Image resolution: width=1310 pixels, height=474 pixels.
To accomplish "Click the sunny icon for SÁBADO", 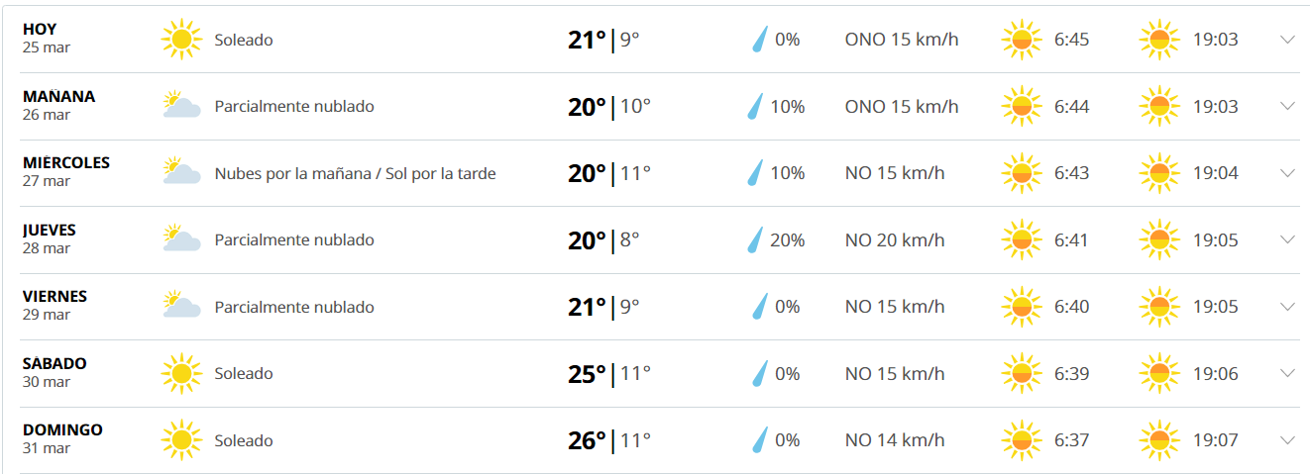I will point(180,374).
